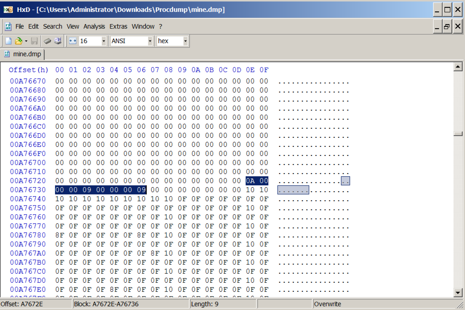Click offset row 00A76720
This screenshot has height=310, width=465.
pos(28,181)
